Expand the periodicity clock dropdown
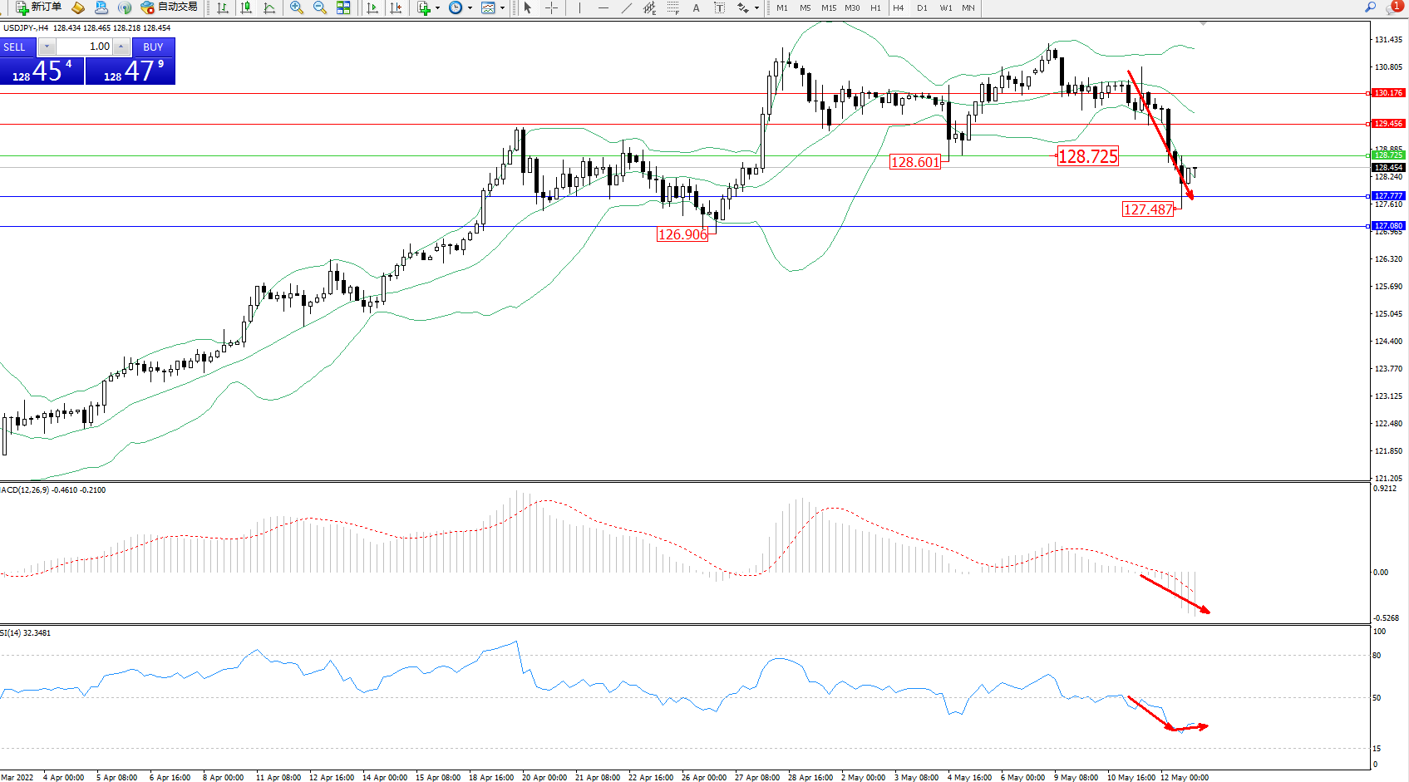The width and height of the screenshot is (1409, 782). coord(470,7)
